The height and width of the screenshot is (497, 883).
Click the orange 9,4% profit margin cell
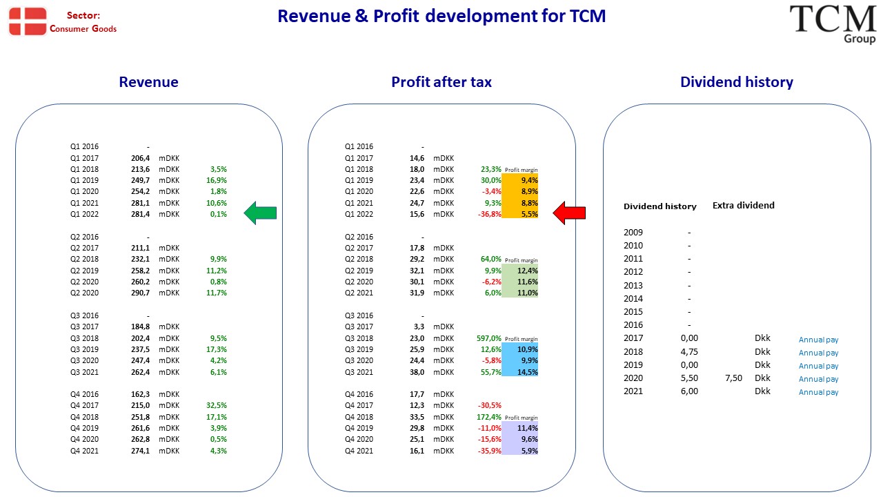coord(520,180)
